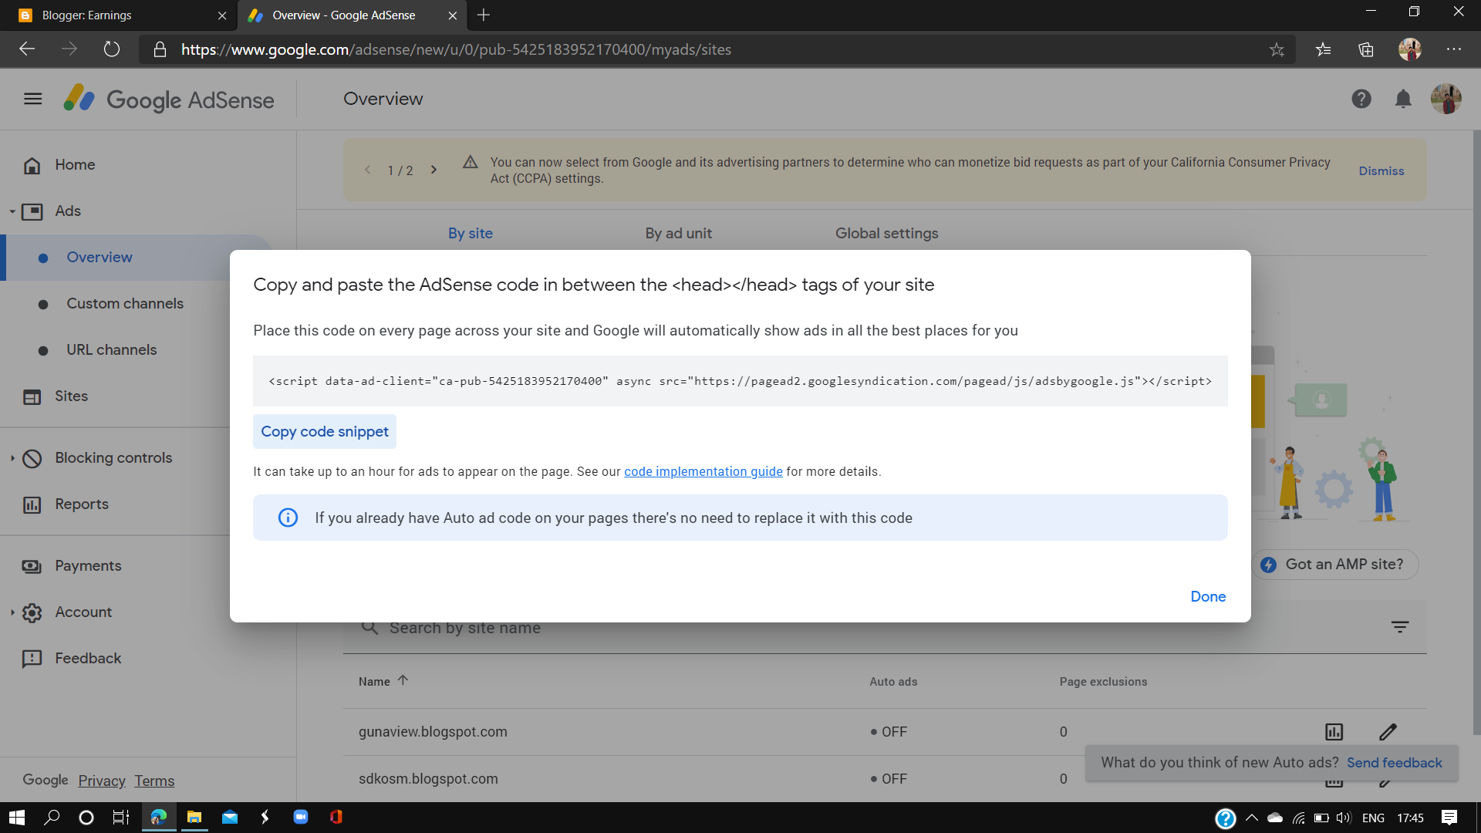The width and height of the screenshot is (1481, 833).
Task: Switch to the By ad unit tab
Action: 678,233
